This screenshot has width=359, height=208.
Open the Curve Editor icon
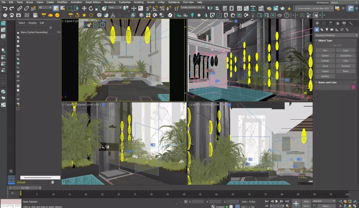coord(246,8)
